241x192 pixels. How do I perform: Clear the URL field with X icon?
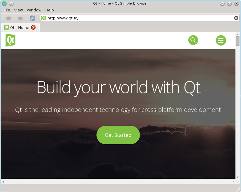(x=236, y=18)
